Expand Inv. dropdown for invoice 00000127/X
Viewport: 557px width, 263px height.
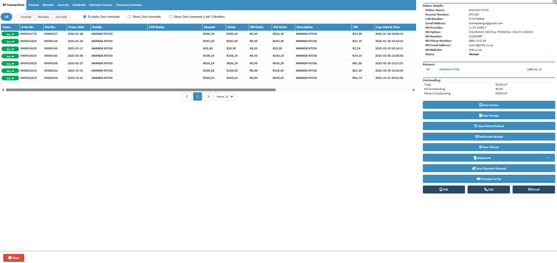[x=10, y=34]
